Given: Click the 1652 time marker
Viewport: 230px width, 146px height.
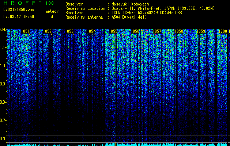Looking at the screenshot, I should click(x=48, y=31).
